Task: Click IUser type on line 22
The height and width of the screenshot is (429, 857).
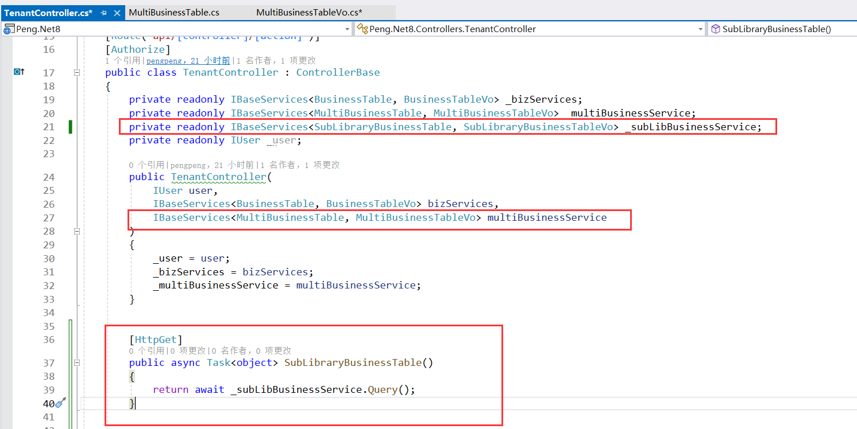Action: click(x=245, y=140)
